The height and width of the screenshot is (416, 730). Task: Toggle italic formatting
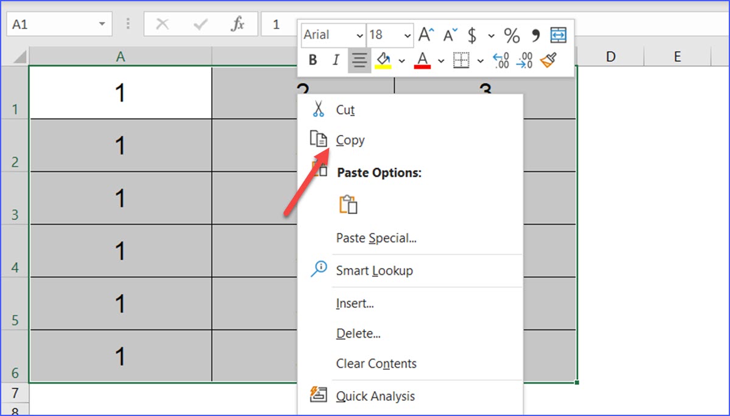pyautogui.click(x=335, y=60)
